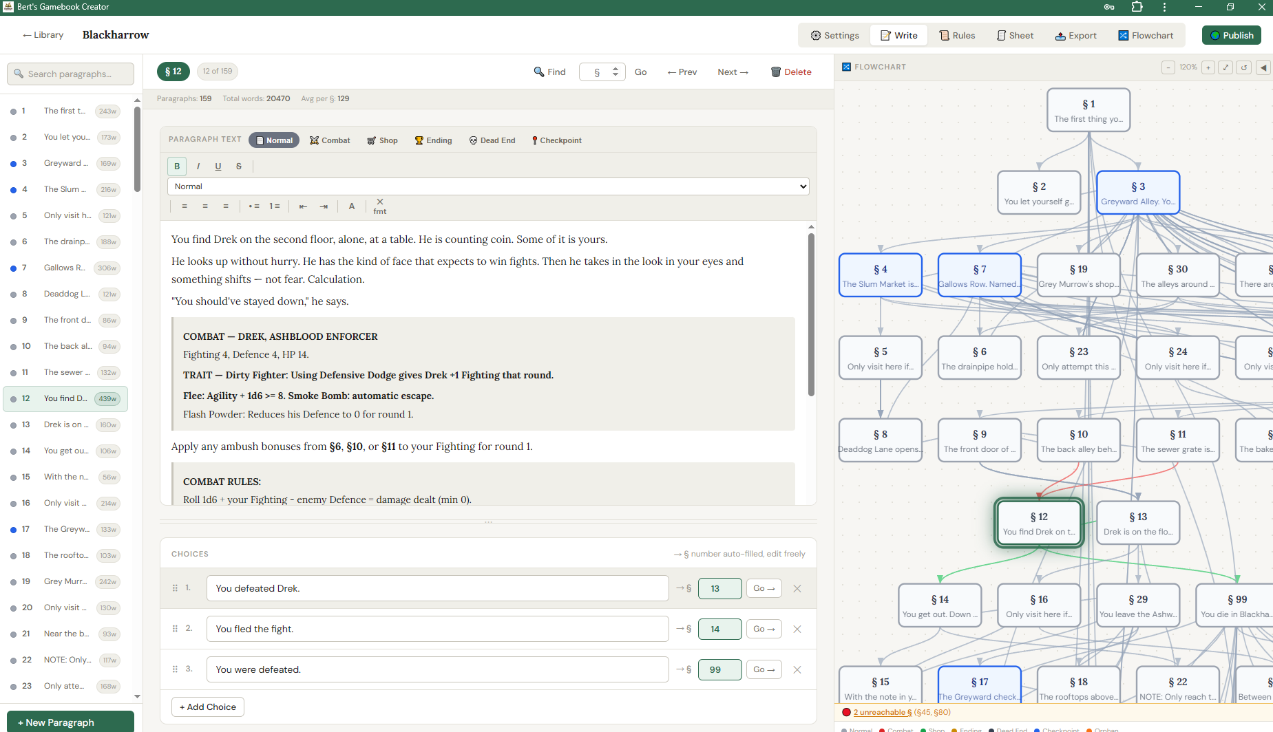The width and height of the screenshot is (1273, 732).
Task: Clear formatting with the fmt icon
Action: [x=379, y=206]
